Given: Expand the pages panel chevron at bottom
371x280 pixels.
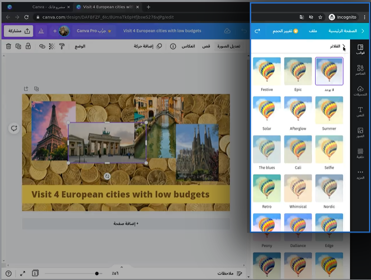Looking at the screenshot, I should point(122,267).
